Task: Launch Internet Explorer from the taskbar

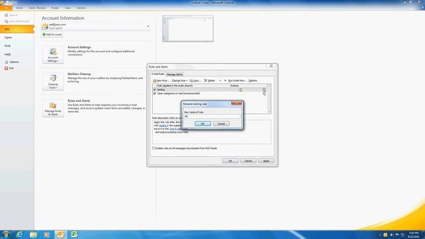Action: pyautogui.click(x=19, y=234)
